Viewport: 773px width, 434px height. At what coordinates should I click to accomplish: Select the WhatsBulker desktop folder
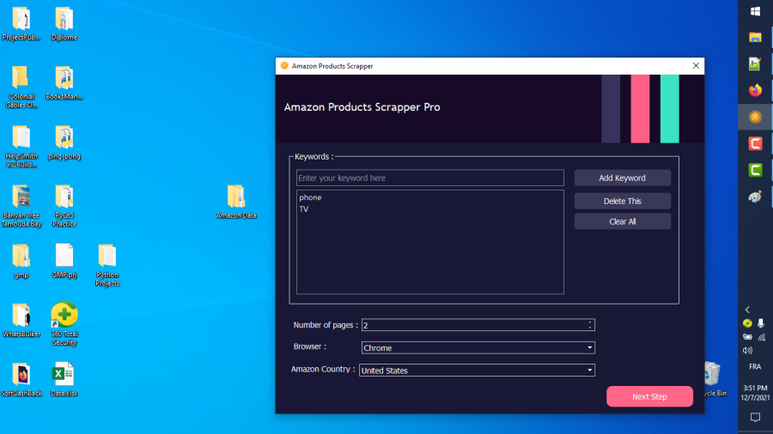coord(21,320)
